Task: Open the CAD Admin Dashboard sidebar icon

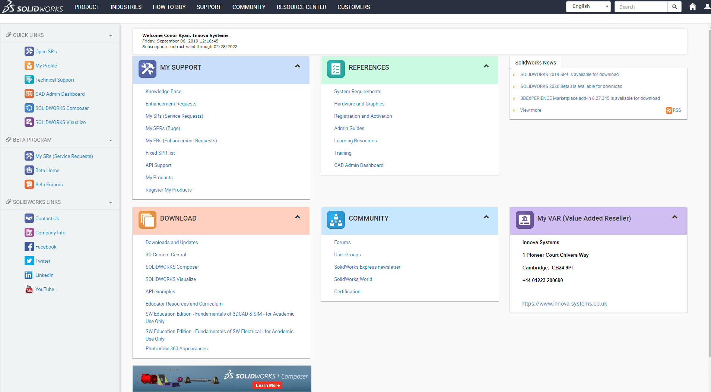Action: click(x=29, y=94)
